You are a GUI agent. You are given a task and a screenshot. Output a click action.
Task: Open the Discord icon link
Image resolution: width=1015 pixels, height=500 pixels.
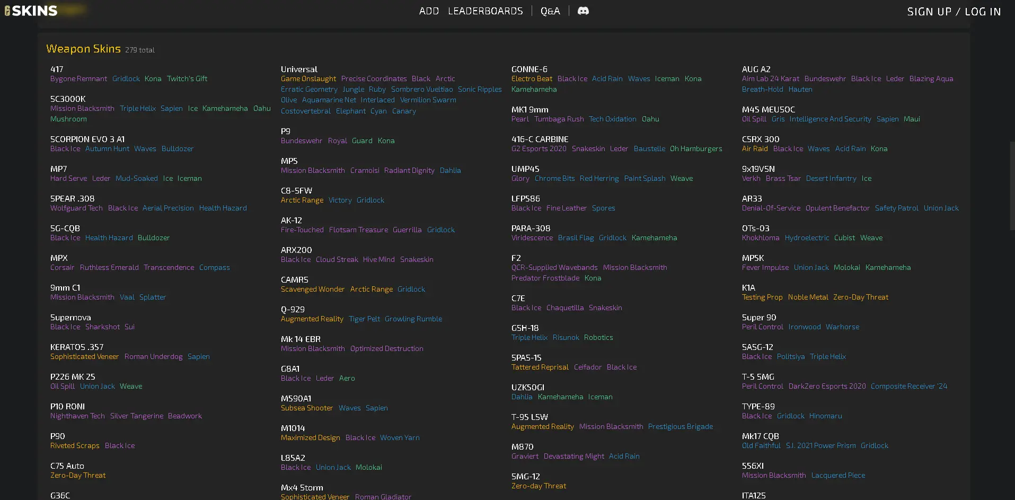click(x=583, y=11)
